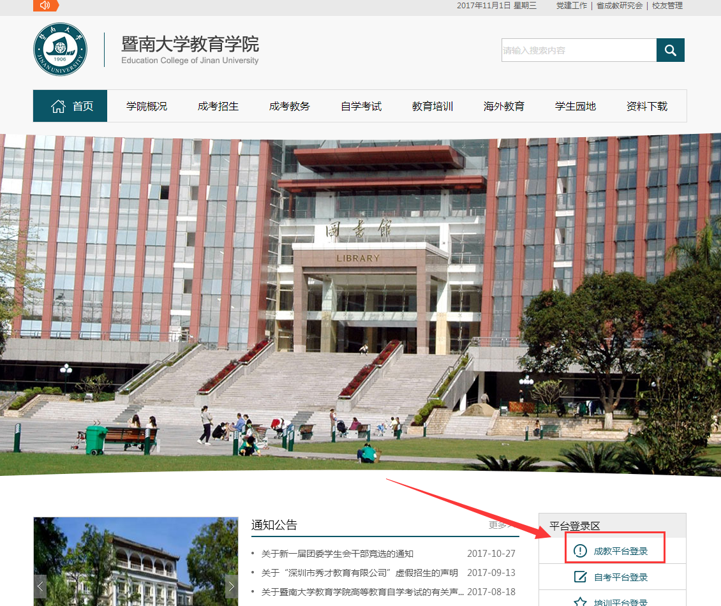Viewport: 721px width, 606px height.
Task: Open 培训平台登录 login link
Action: point(620,602)
